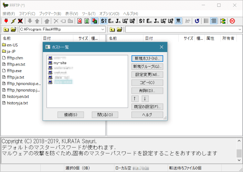
Task: Click the Rename toolbar icon
Action: click(63, 21)
